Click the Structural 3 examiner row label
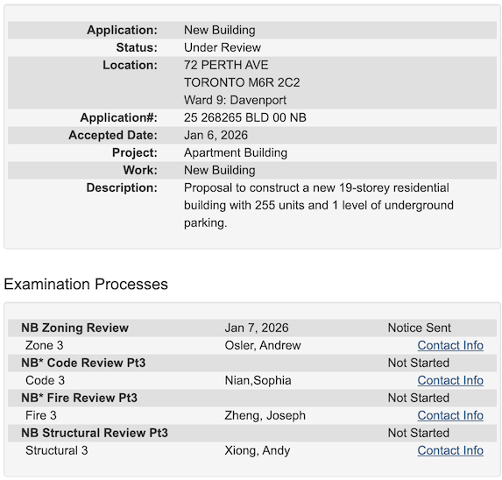The height and width of the screenshot is (480, 502). click(57, 450)
